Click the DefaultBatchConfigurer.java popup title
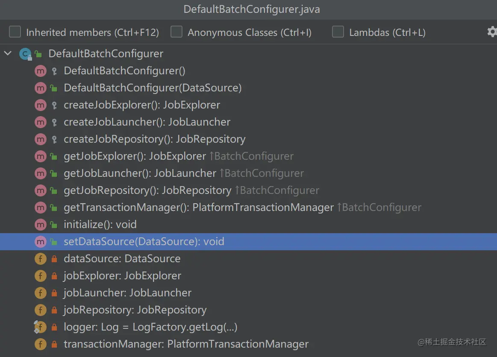The width and height of the screenshot is (497, 357). [x=252, y=9]
